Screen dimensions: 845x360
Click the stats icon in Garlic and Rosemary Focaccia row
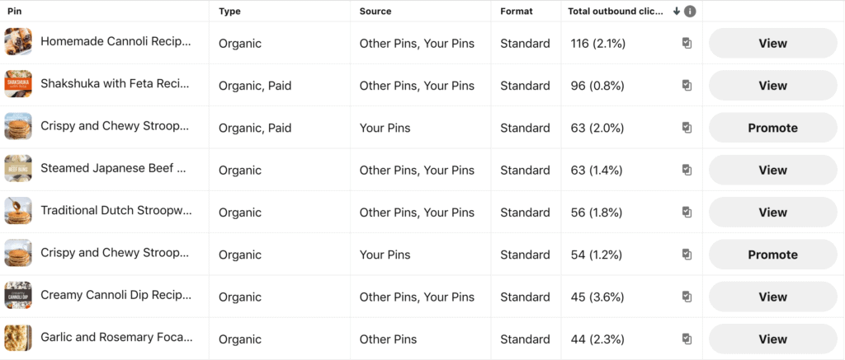687,339
